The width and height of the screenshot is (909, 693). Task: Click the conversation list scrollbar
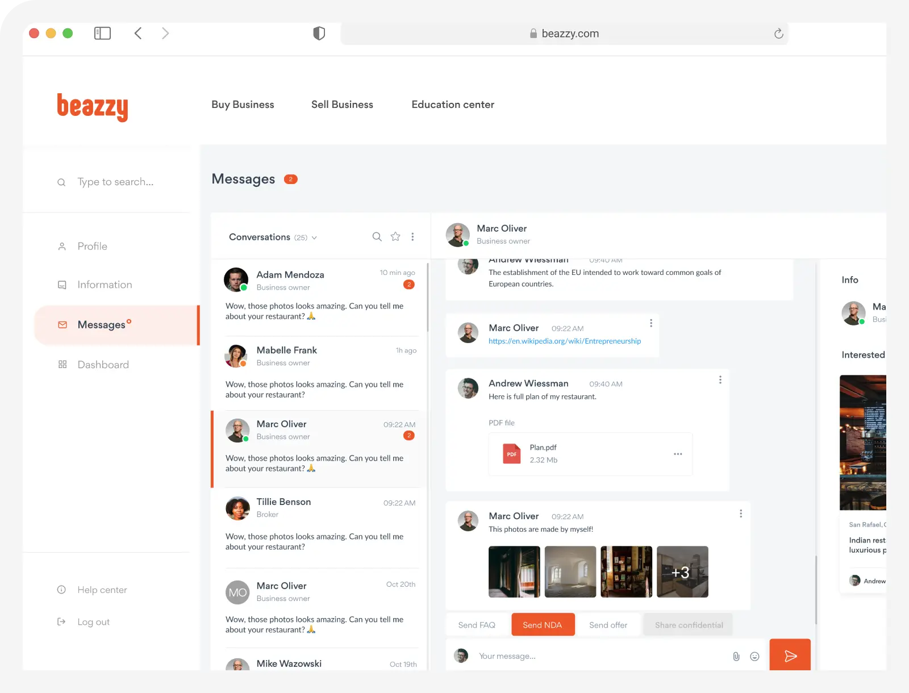428,298
